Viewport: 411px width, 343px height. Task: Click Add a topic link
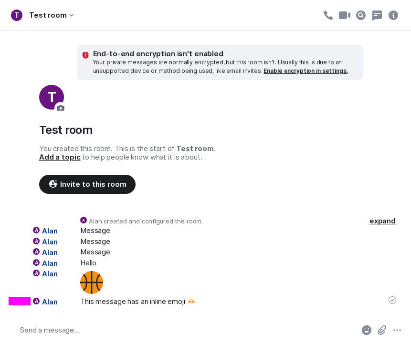[x=60, y=157]
